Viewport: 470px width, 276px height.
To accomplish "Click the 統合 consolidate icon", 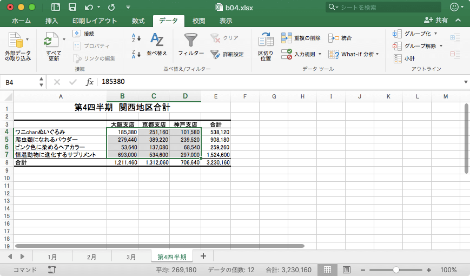I will click(x=333, y=38).
